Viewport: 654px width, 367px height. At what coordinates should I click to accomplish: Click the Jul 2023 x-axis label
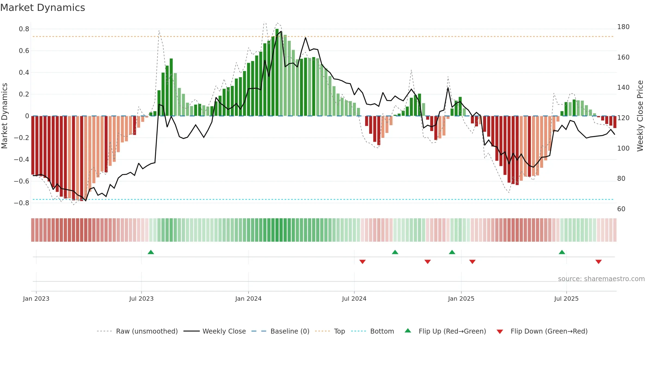pyautogui.click(x=141, y=298)
